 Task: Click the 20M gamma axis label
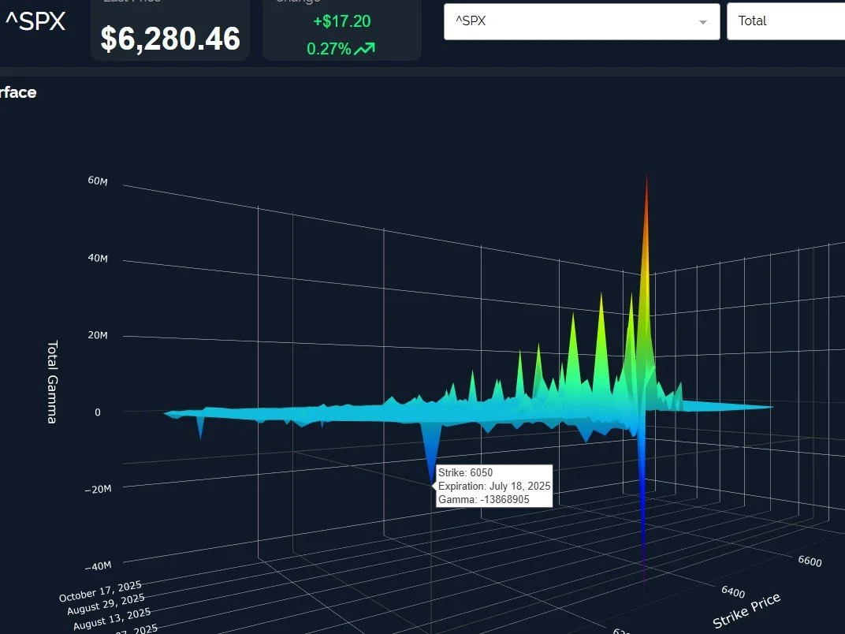[x=98, y=335]
